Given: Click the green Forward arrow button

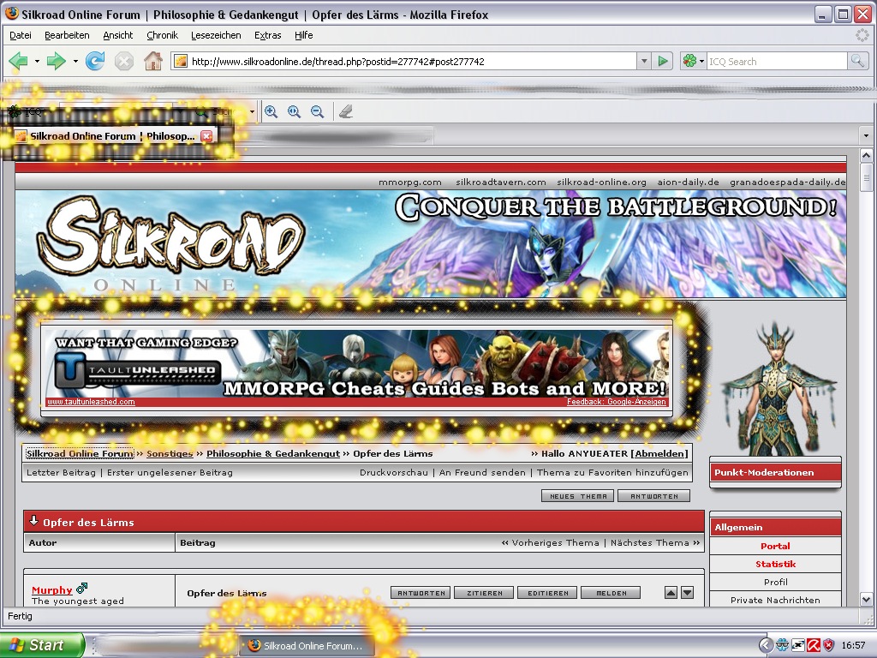Looking at the screenshot, I should [x=57, y=61].
